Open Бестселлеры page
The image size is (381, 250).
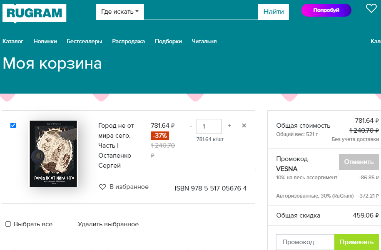[x=84, y=41]
